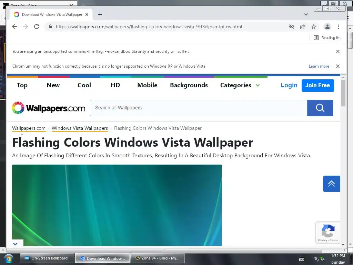Click the network icon in system tray
The height and width of the screenshot is (265, 353).
[x=322, y=259]
